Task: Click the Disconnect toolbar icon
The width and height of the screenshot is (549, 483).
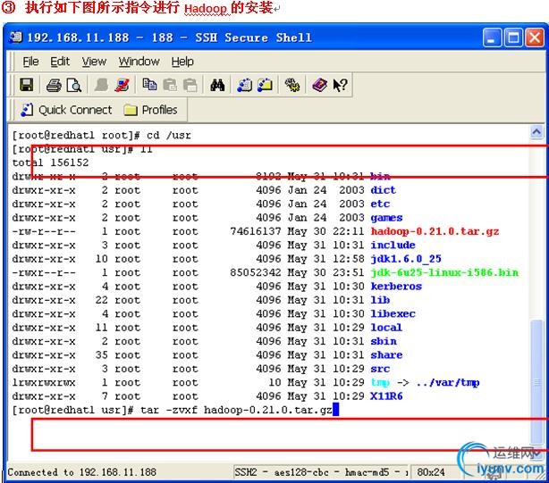Action: (x=122, y=85)
